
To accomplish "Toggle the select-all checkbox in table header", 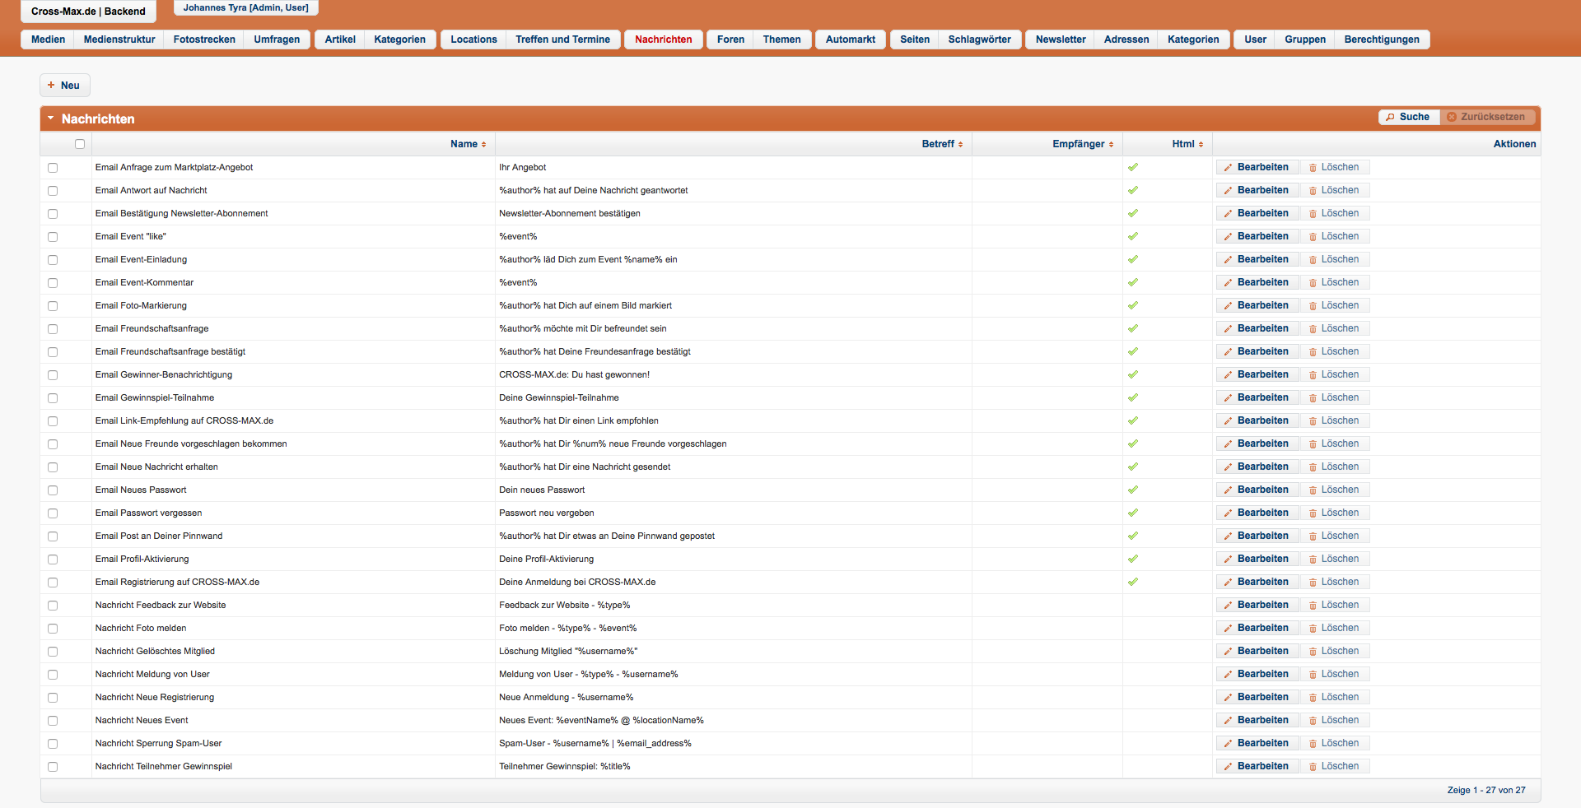I will pos(80,144).
